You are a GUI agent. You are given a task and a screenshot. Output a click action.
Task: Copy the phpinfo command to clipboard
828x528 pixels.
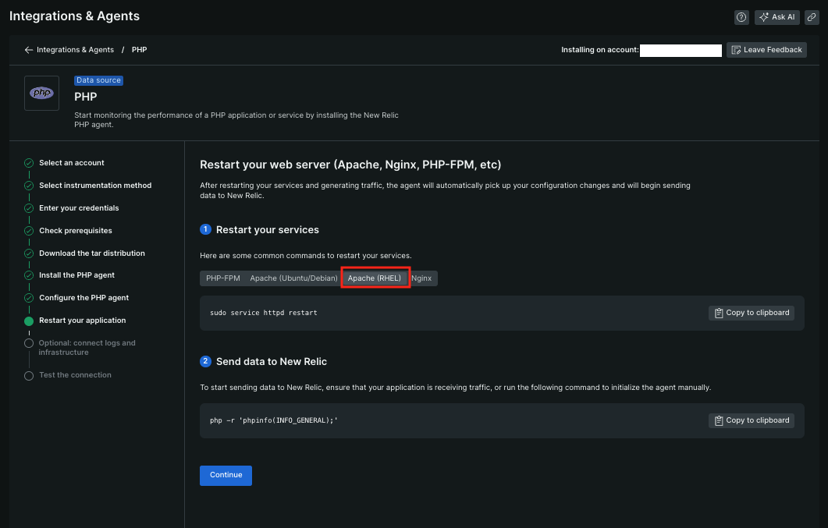pyautogui.click(x=751, y=420)
